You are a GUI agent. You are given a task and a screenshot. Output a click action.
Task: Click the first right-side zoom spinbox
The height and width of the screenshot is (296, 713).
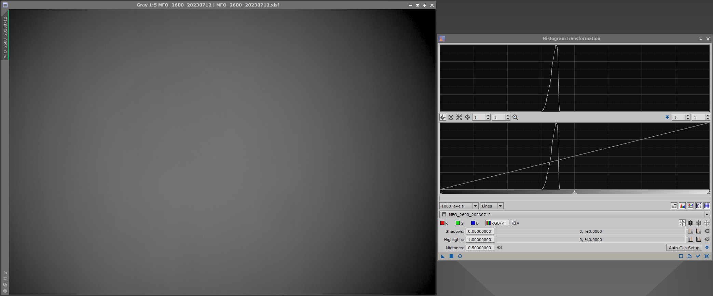[681, 117]
